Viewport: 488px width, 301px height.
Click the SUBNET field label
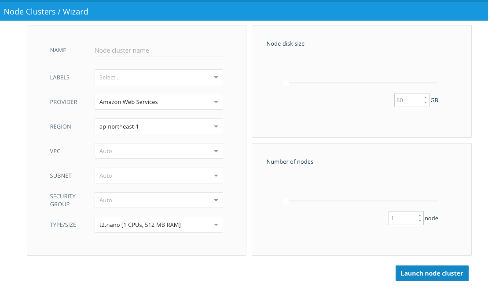61,176
